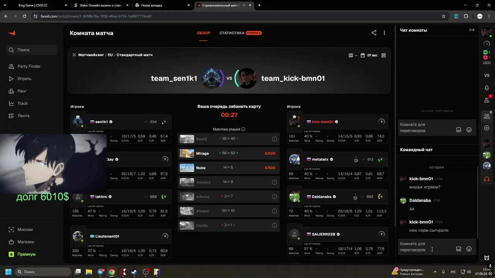Screen dimensions: 495x278
Task: Open the Windows Start menu
Action: pos(8,272)
